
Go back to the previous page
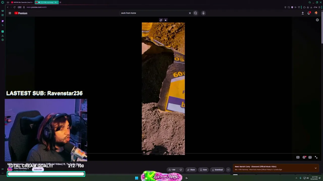8,7
